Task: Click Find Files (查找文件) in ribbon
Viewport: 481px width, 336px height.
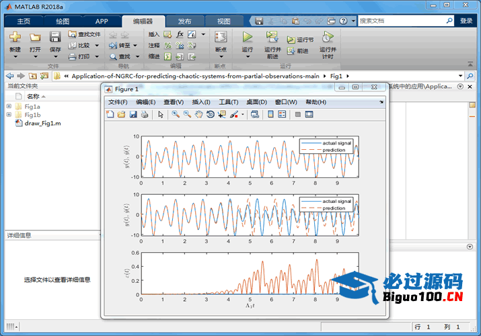Action: (84, 34)
